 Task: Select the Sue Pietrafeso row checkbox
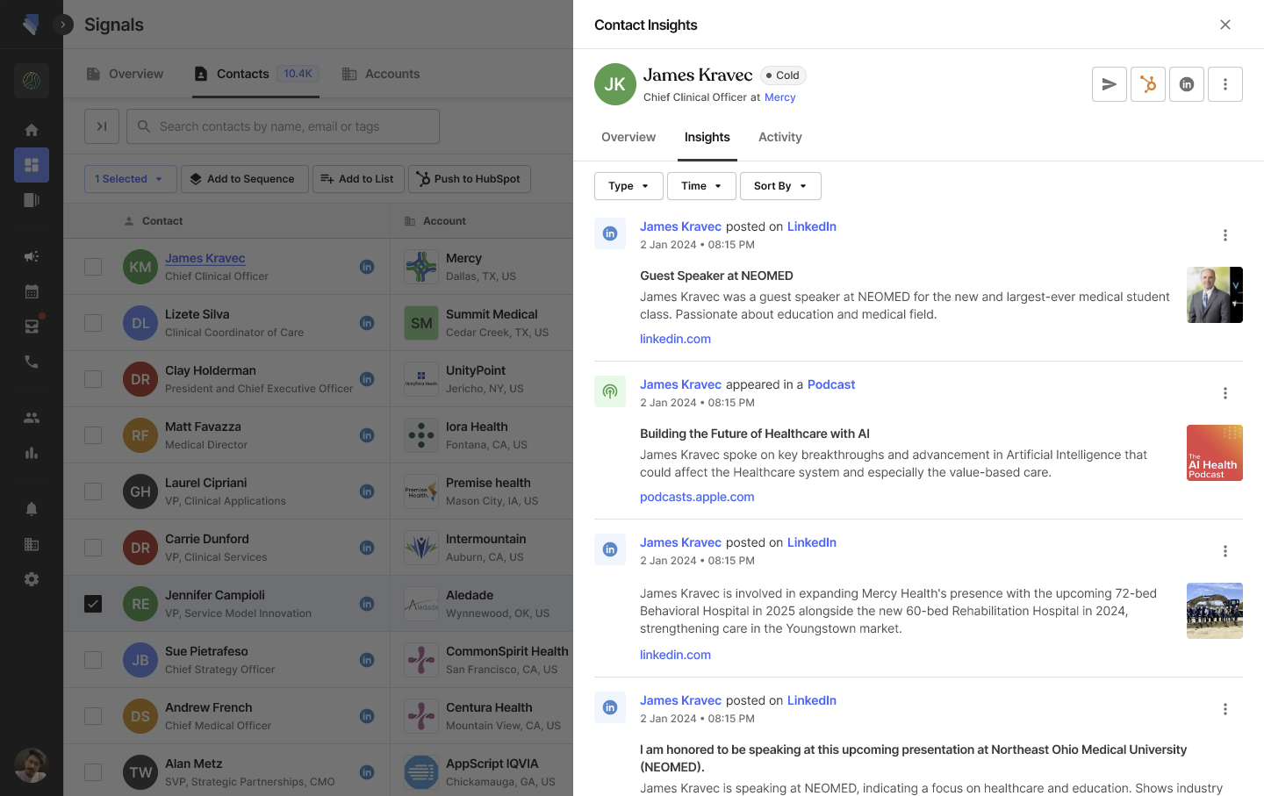(93, 660)
